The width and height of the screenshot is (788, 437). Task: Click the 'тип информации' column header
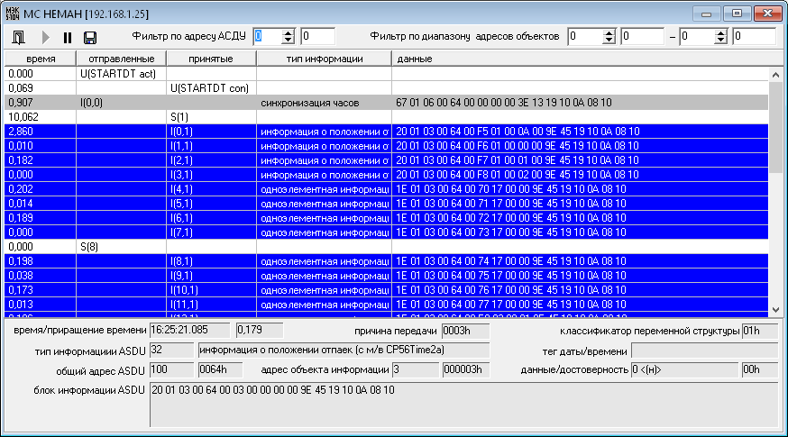point(324,59)
